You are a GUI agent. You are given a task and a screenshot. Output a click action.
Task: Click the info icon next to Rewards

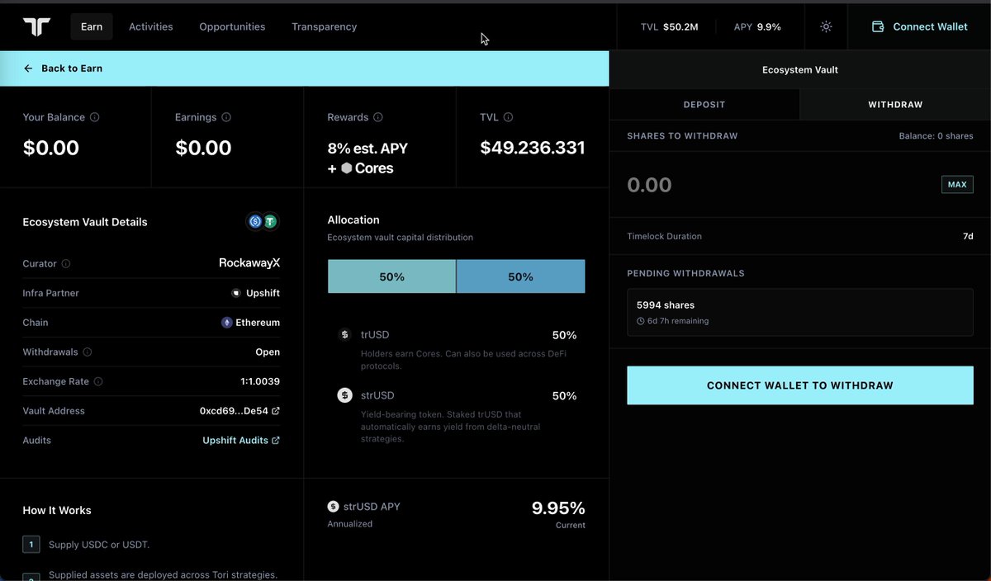378,117
